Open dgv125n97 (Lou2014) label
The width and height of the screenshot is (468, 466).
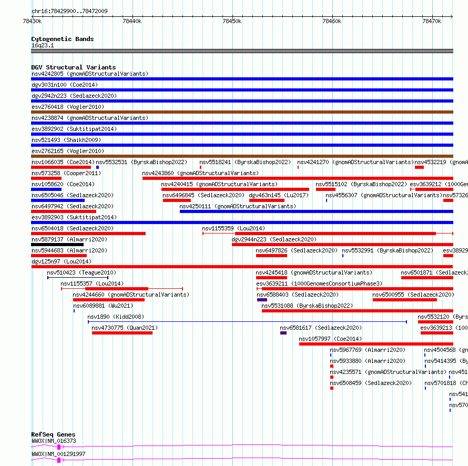coord(62,261)
